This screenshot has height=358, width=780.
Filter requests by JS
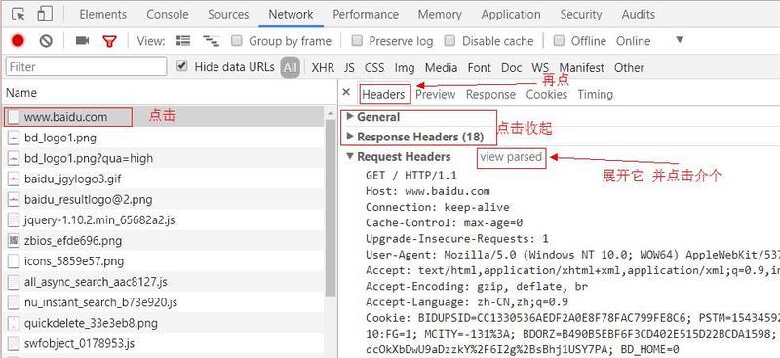(349, 67)
